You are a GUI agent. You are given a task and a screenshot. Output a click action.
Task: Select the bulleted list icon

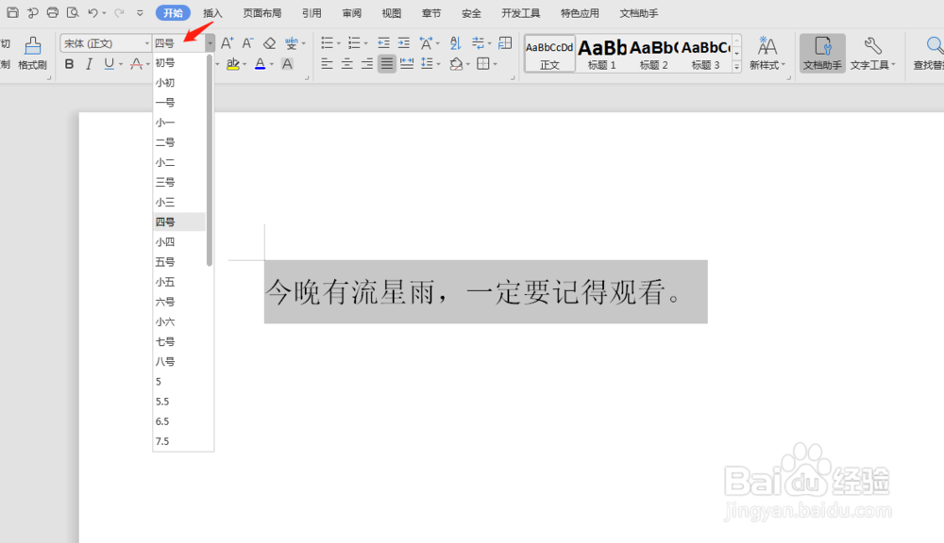[329, 42]
